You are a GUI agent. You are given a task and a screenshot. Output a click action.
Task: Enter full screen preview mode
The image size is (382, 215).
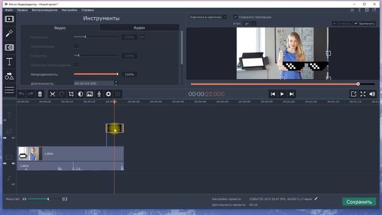[x=363, y=94]
